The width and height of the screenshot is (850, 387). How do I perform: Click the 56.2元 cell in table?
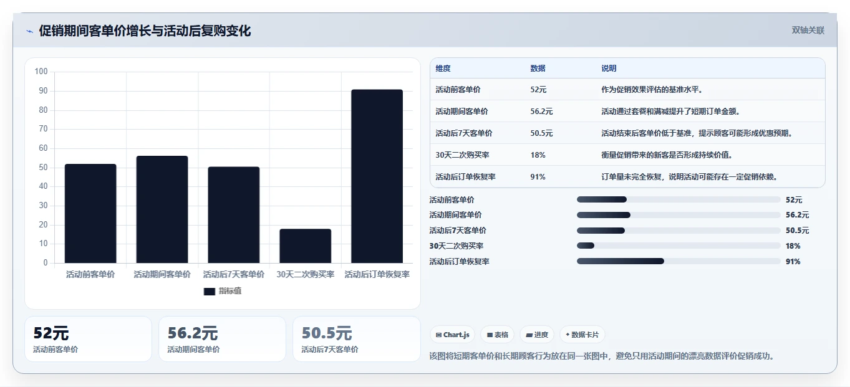tap(541, 112)
